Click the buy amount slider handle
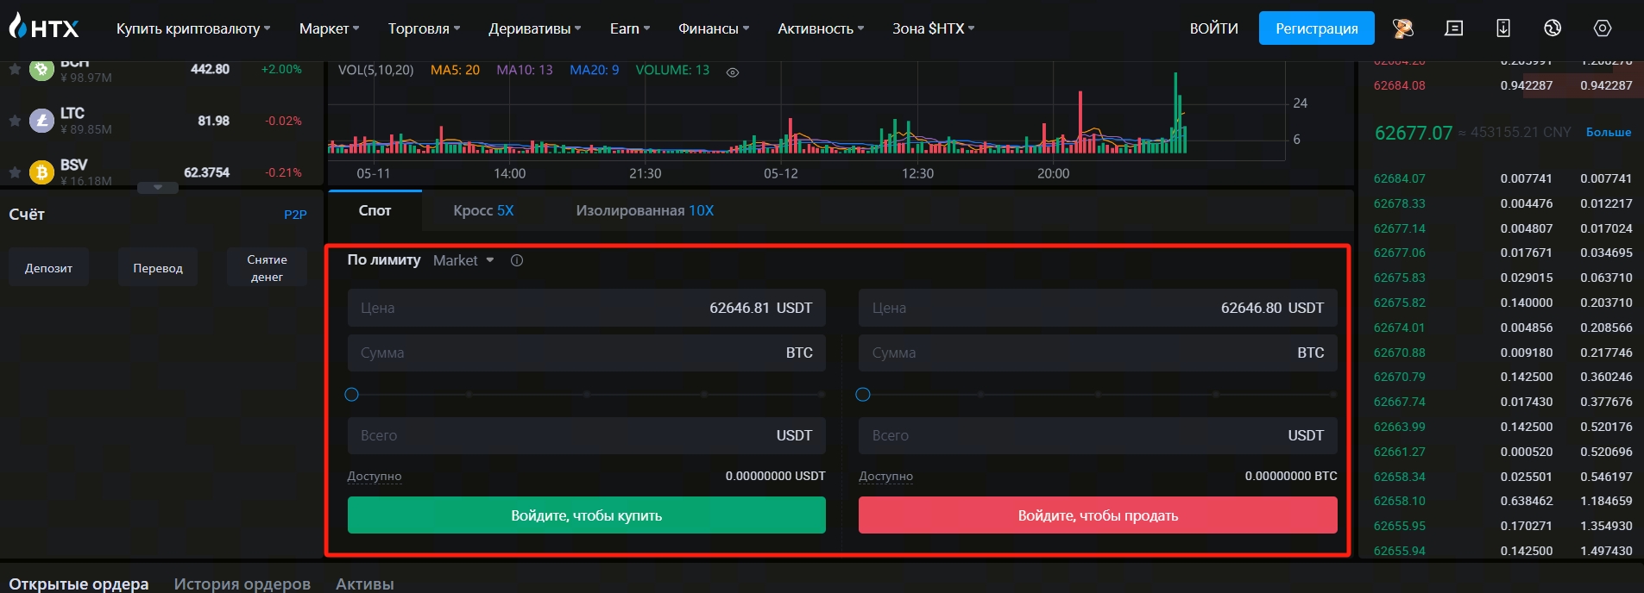This screenshot has width=1644, height=593. 351,395
